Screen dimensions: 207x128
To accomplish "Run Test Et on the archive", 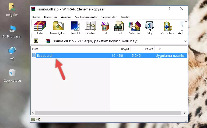I will [x=75, y=28].
